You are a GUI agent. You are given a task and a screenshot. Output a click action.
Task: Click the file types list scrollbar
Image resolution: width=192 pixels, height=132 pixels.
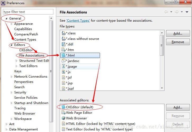162,45
